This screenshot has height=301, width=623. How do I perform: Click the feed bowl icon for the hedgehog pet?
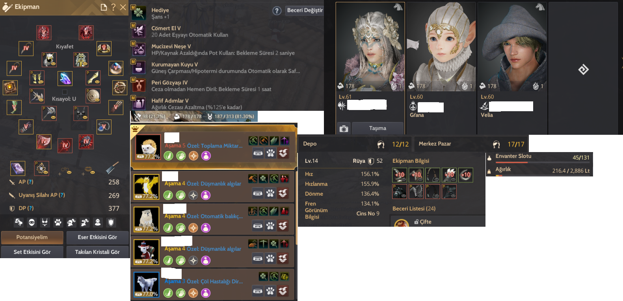coord(258,153)
